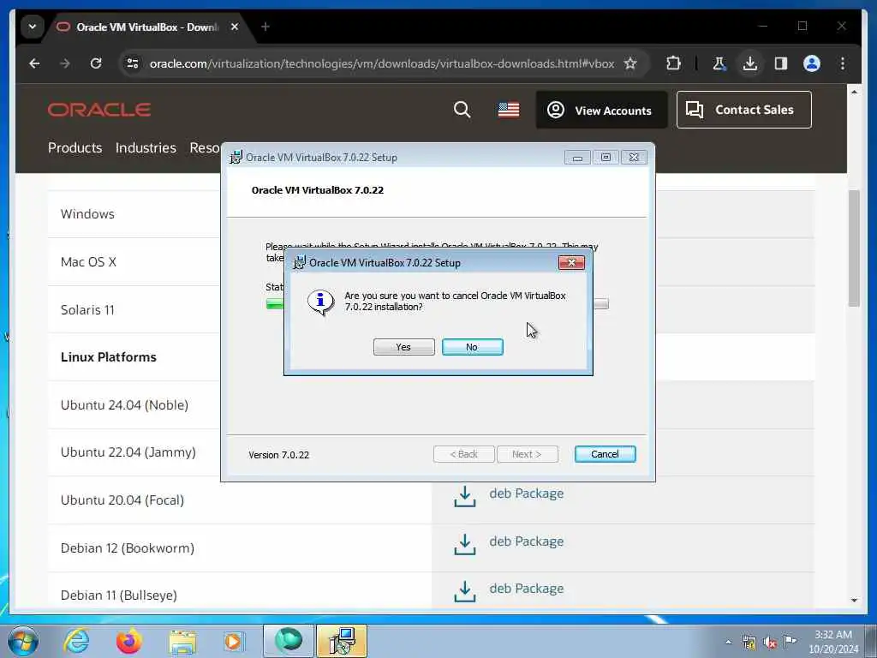Confirm cancel by clicking Yes
The height and width of the screenshot is (658, 877).
[403, 347]
